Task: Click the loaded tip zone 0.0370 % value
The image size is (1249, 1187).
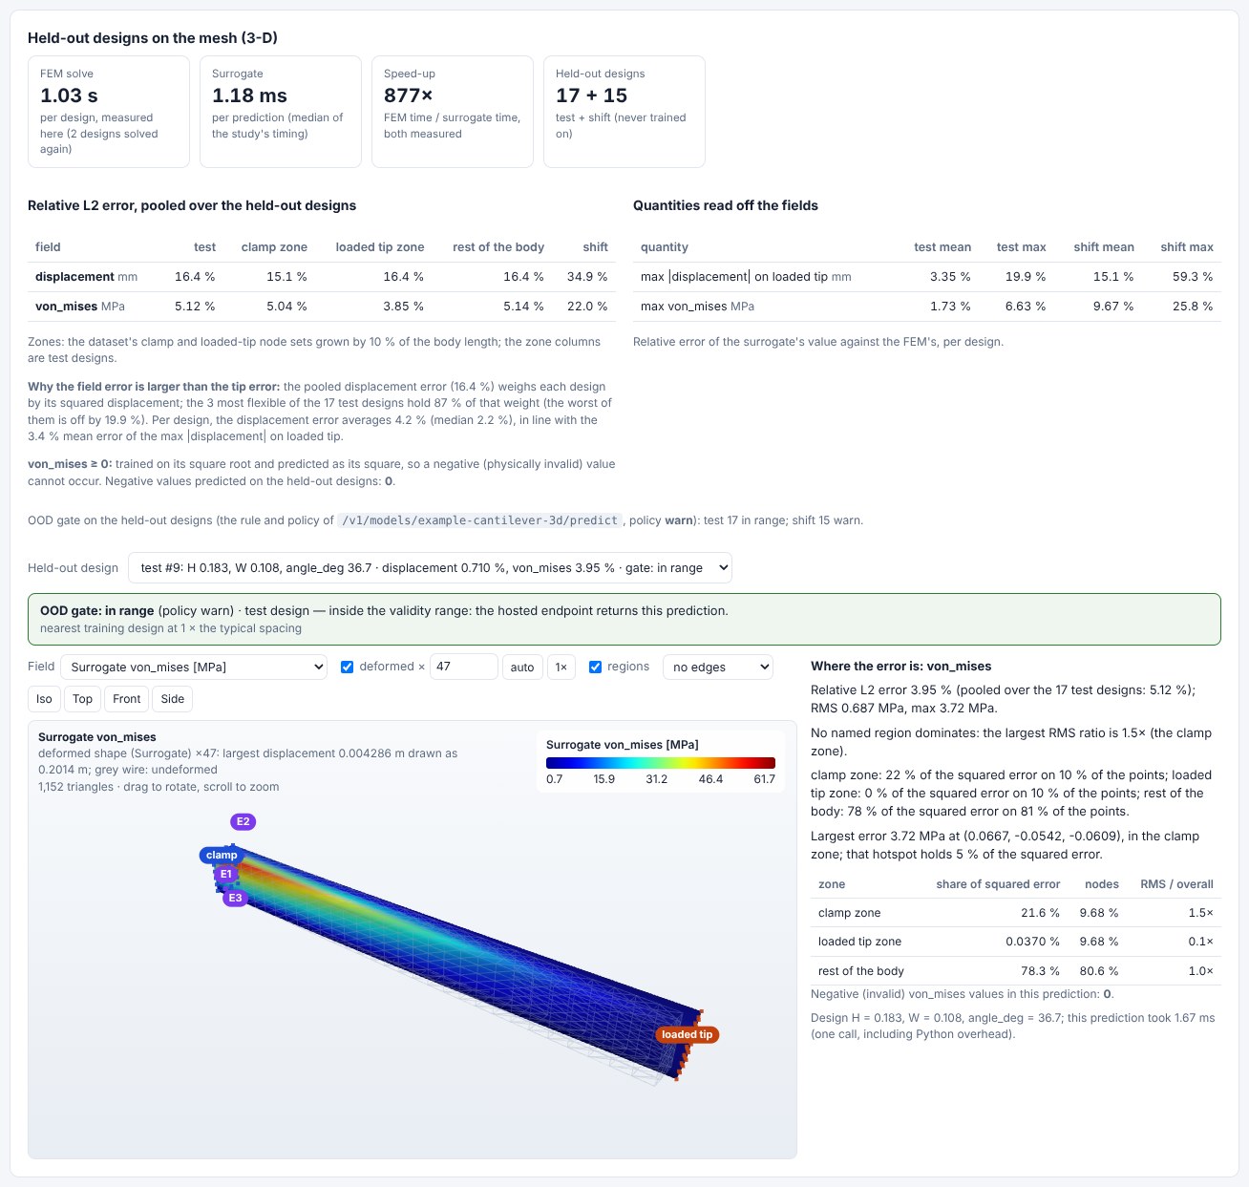Action: (x=1032, y=942)
